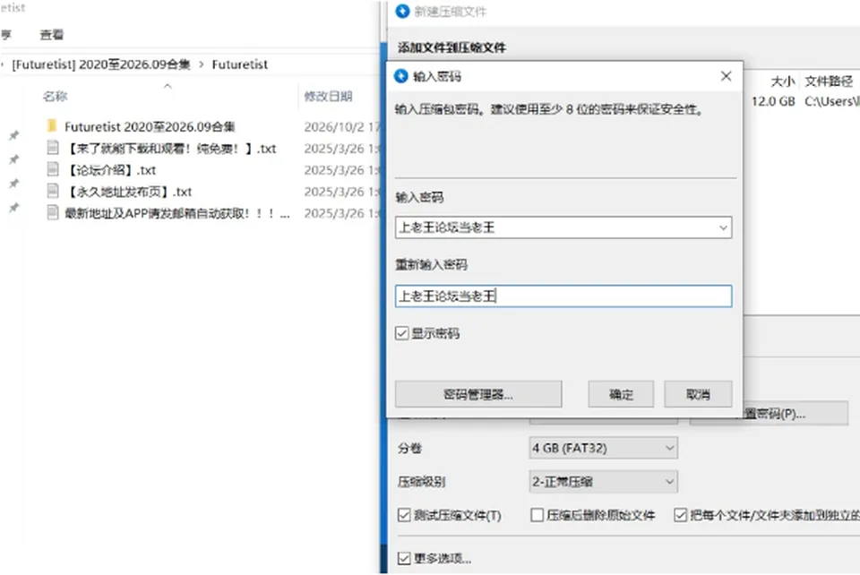
Task: Enable the 压缩后删除原始文件 checkbox
Action: click(x=537, y=515)
